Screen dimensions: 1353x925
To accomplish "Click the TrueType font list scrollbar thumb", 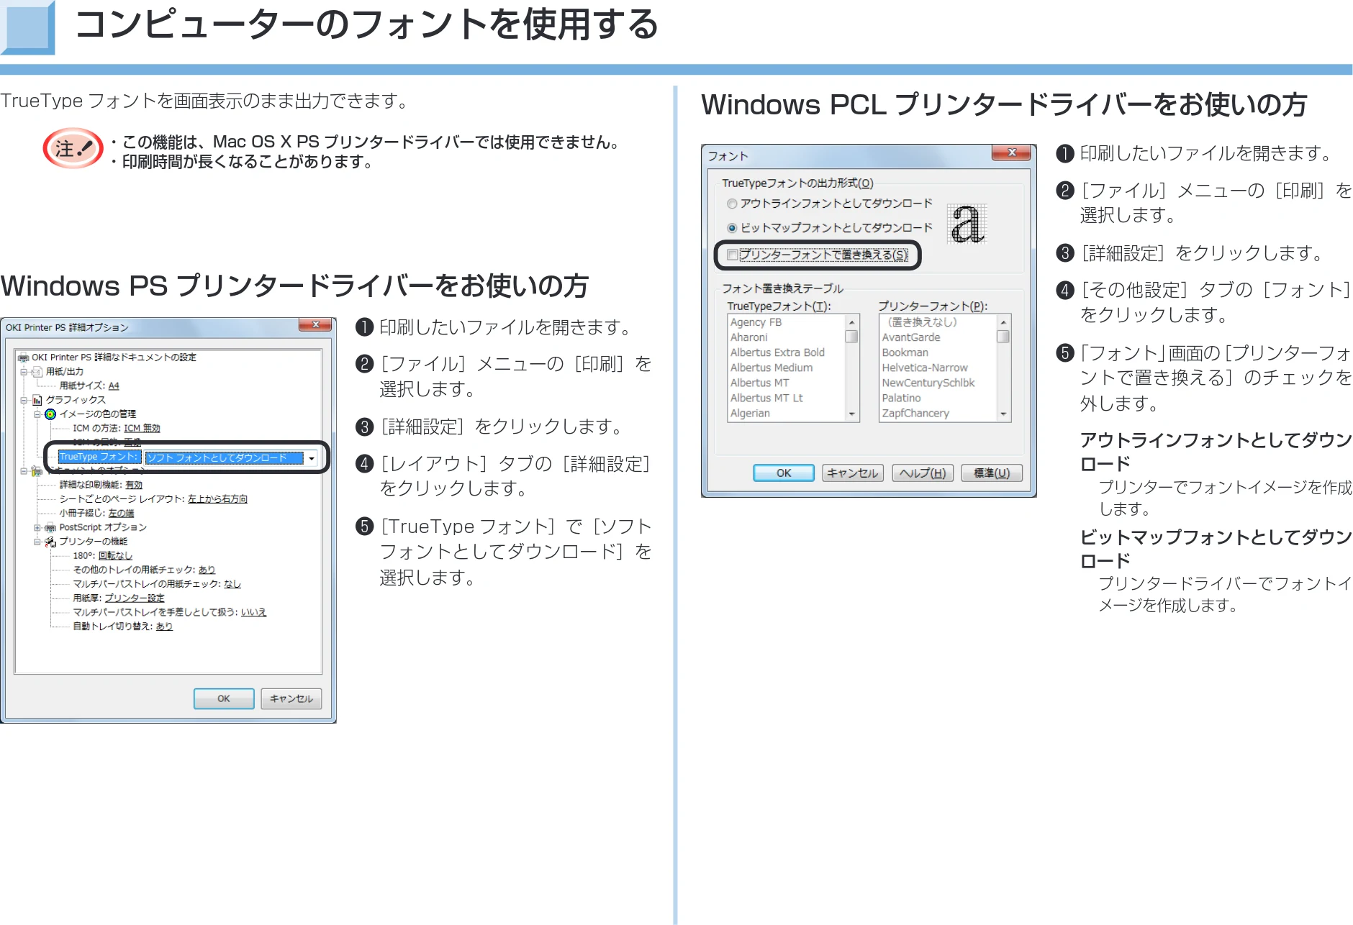I will (x=852, y=337).
